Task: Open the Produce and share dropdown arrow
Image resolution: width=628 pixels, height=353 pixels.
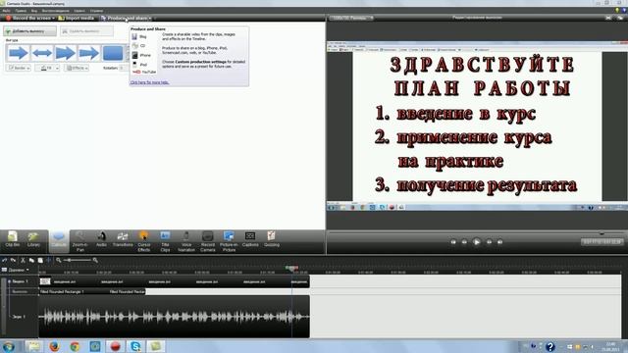Action: click(x=150, y=18)
